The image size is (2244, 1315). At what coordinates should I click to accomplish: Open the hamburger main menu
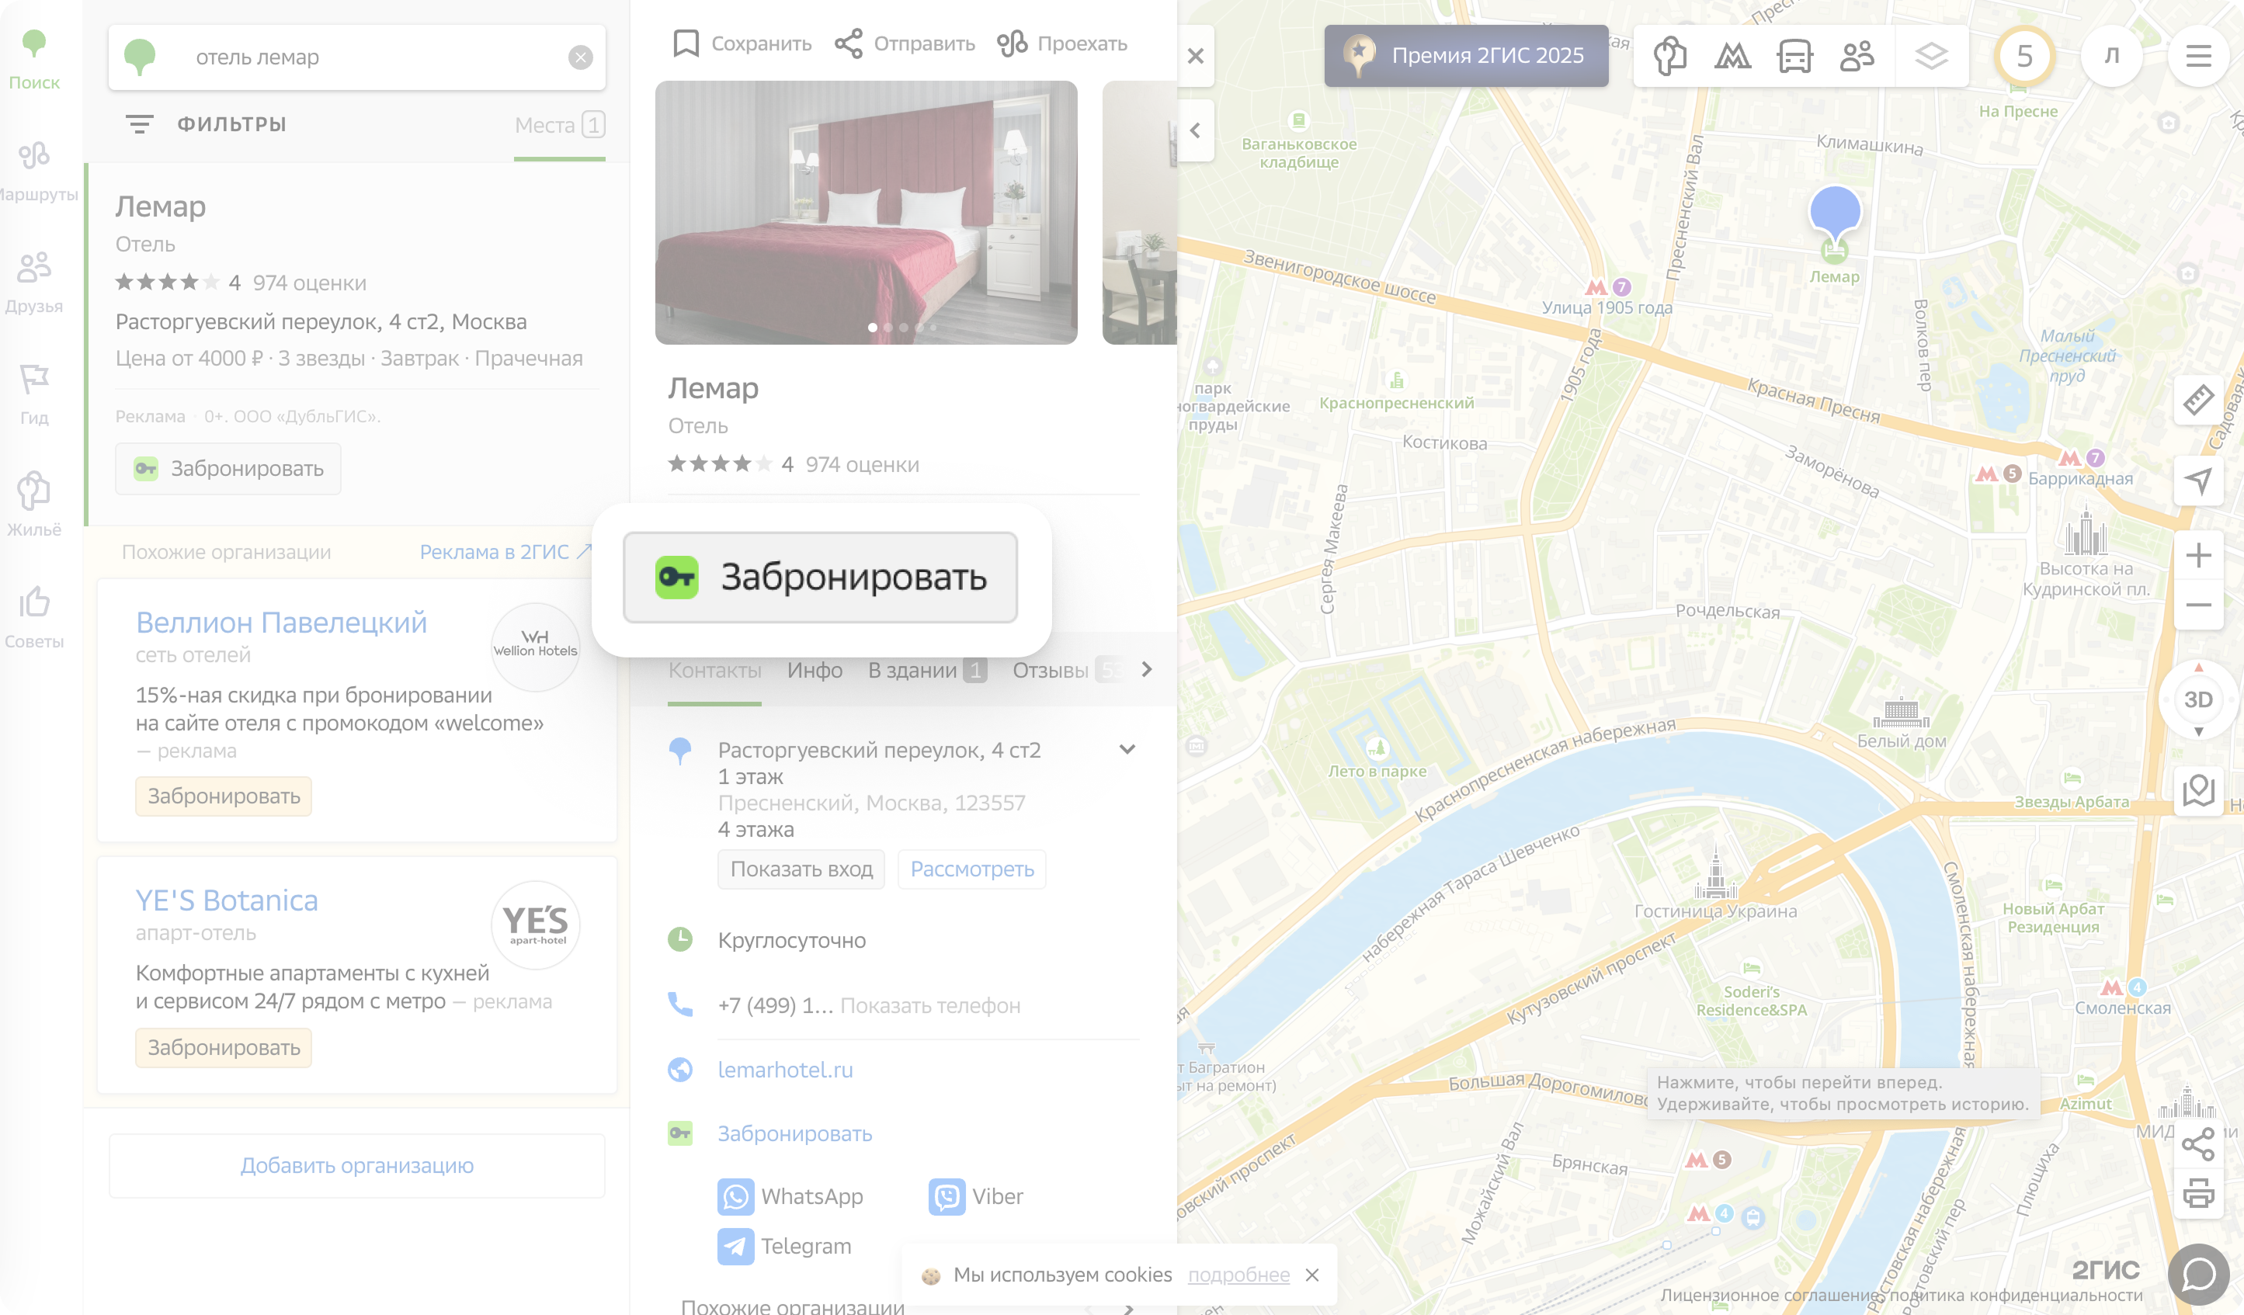tap(2199, 56)
